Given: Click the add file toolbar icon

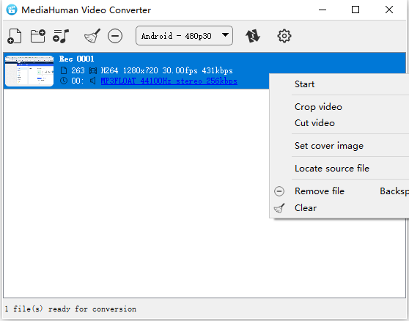Looking at the screenshot, I should 15,36.
